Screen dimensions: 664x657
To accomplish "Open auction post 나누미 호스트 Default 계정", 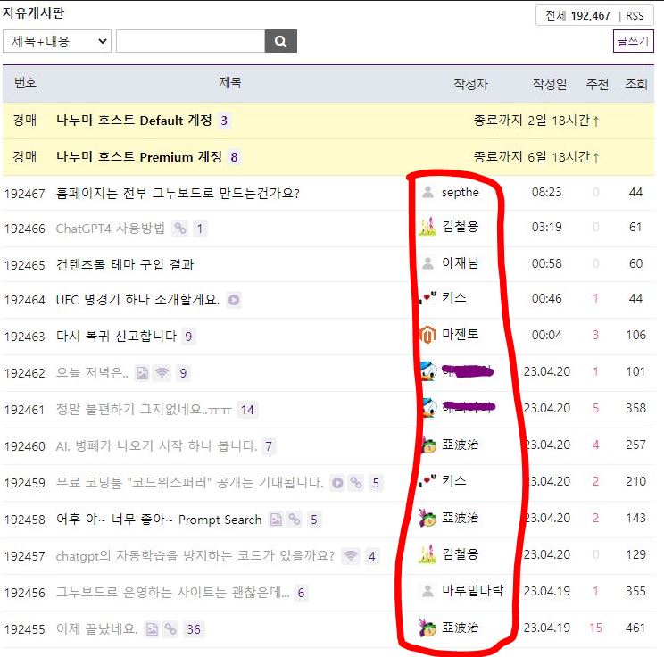I will 134,121.
